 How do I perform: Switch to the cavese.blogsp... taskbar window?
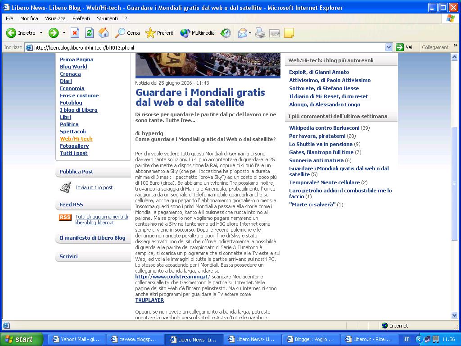point(134,339)
